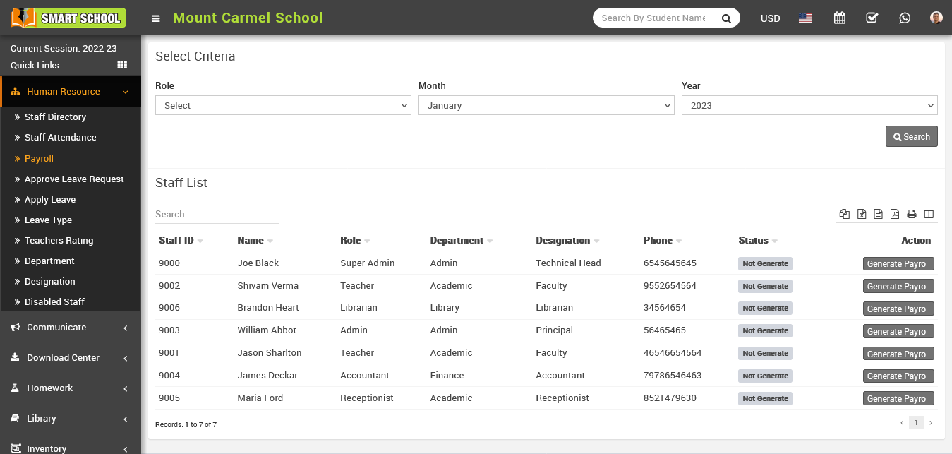
Task: Click the staff list search field
Action: click(216, 214)
